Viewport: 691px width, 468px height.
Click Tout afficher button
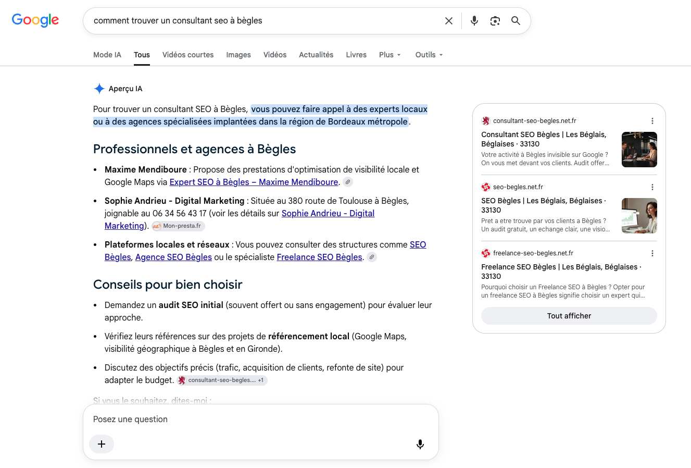569,316
